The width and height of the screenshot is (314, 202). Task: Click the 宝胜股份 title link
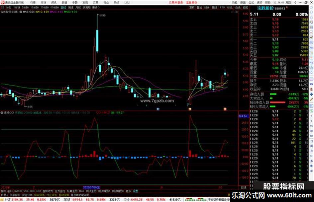point(192,2)
